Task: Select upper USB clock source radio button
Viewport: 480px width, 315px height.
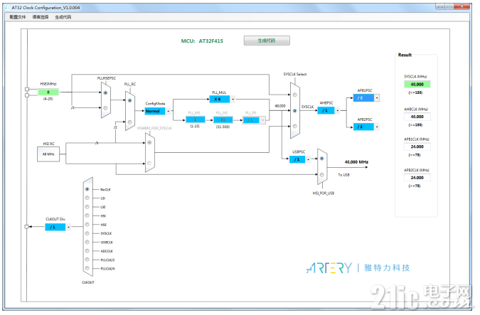Action: pos(321,159)
